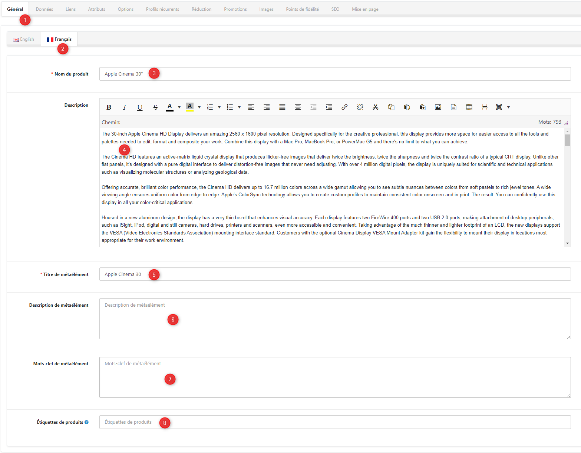Click the "Mots: 793" word count
This screenshot has width=581, height=453.
click(x=550, y=122)
